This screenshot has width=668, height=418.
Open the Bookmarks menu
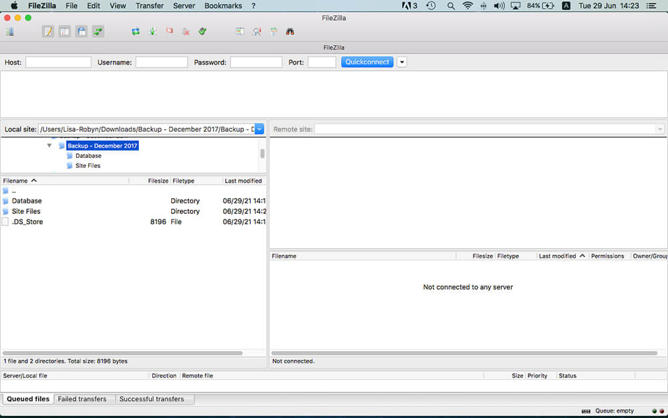pos(223,6)
